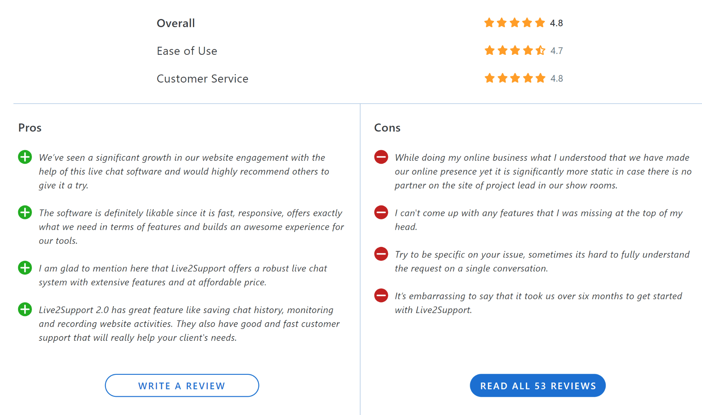Click green plus icon beside Live2Support 2.0 pro
This screenshot has width=702, height=415.
click(x=25, y=309)
